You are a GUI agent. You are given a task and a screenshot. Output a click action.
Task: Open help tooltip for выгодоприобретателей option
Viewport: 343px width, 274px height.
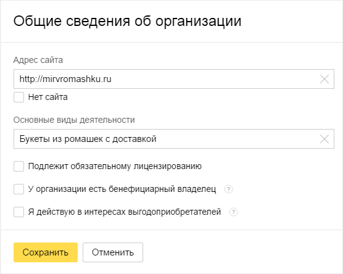(x=233, y=212)
